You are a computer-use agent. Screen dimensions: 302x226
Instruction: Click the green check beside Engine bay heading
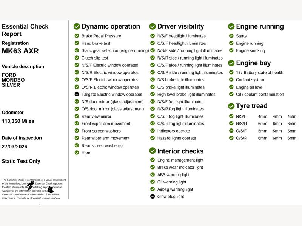point(231,63)
